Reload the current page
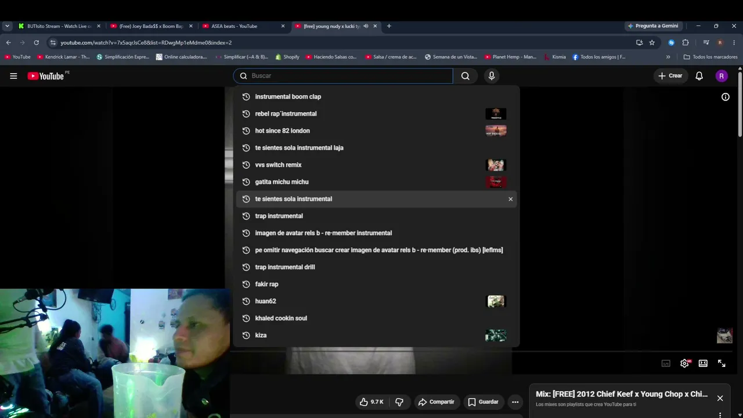The height and width of the screenshot is (418, 743). pos(36,42)
